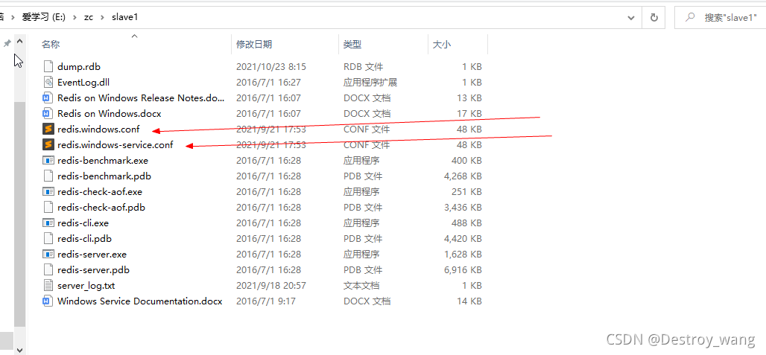Click the type cell 文本文档
This screenshot has height=355, width=766.
pyautogui.click(x=361, y=285)
